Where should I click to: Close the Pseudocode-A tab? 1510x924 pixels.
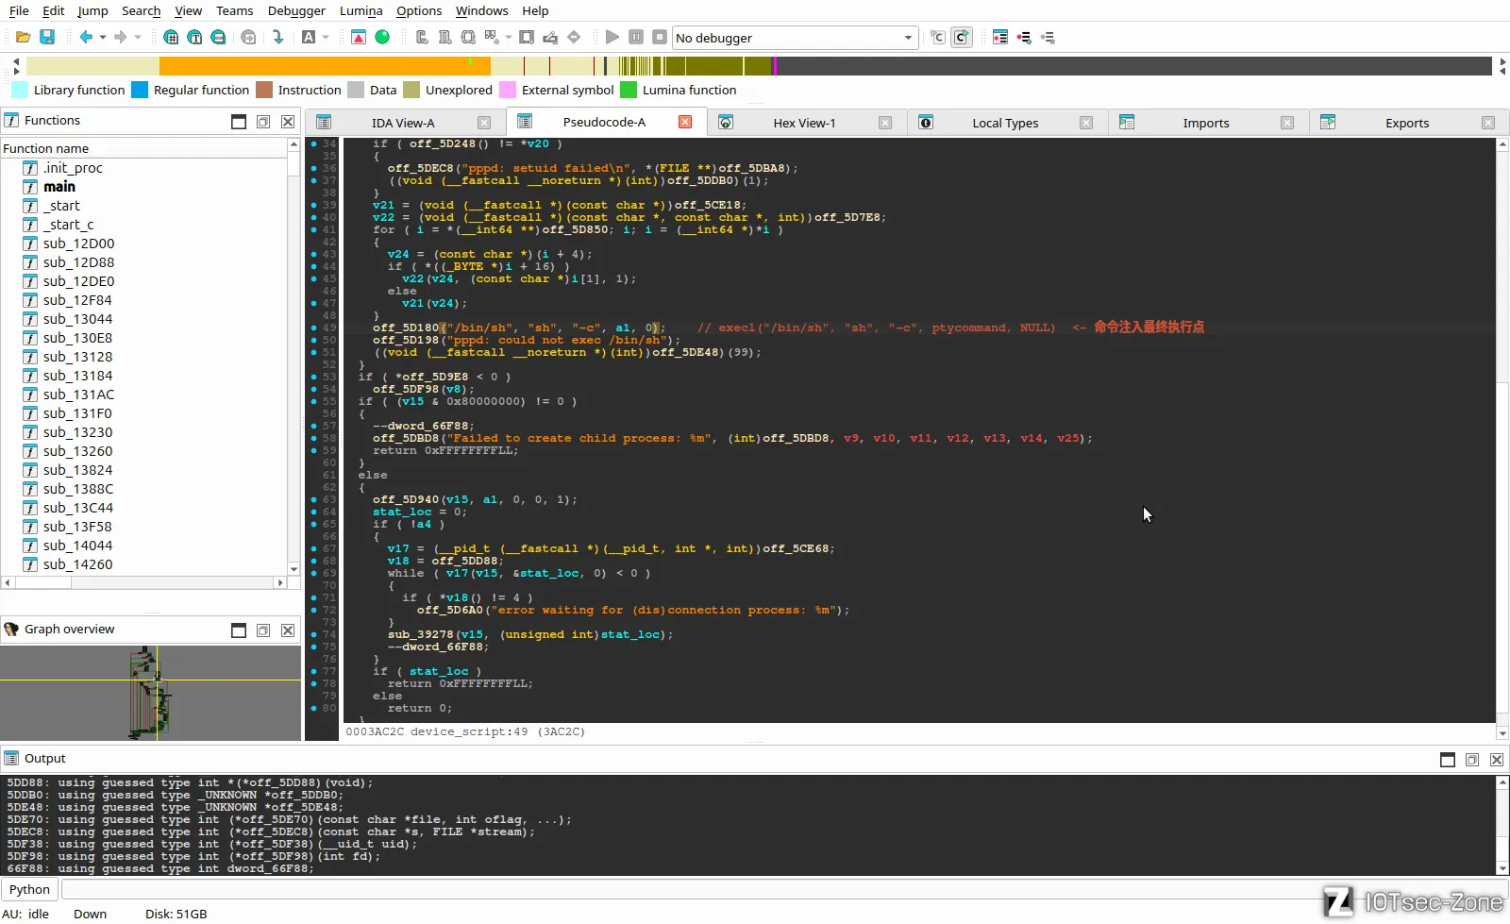pos(685,122)
